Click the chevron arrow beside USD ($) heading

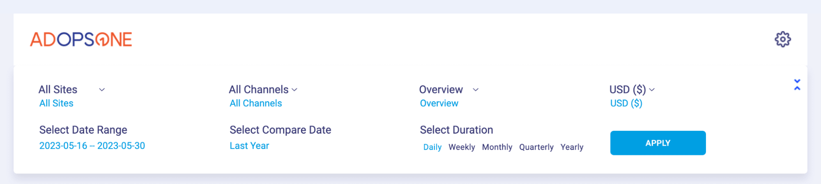pos(652,90)
